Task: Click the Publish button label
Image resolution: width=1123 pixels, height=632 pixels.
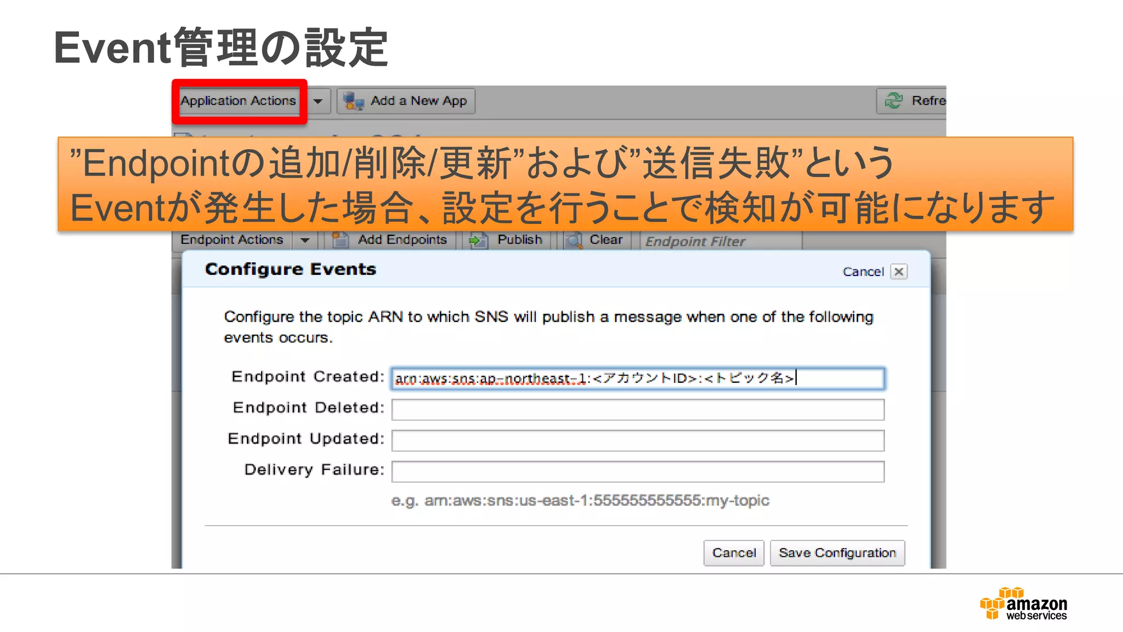Action: point(520,240)
